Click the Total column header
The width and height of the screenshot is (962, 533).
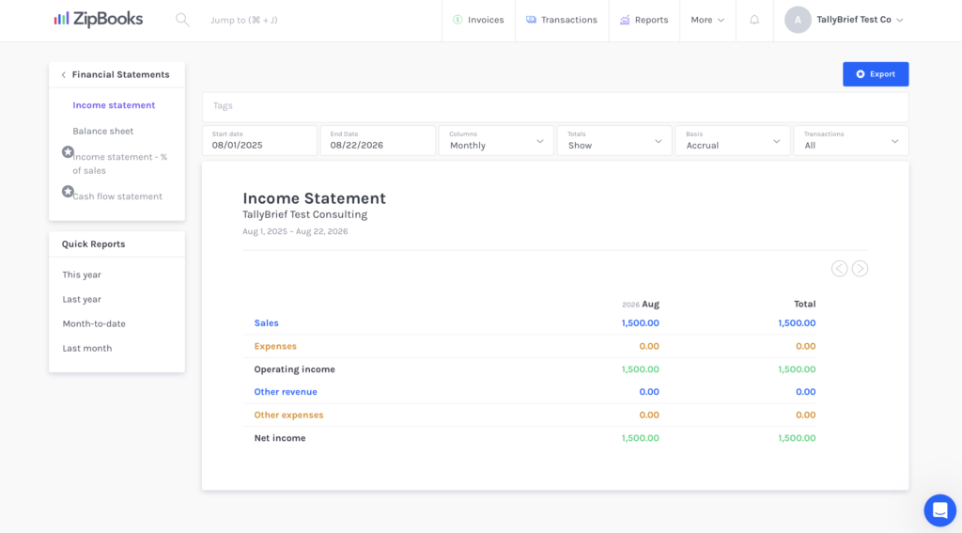click(804, 304)
